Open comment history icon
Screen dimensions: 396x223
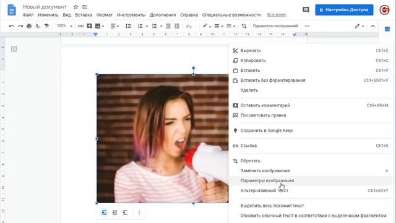(x=306, y=10)
